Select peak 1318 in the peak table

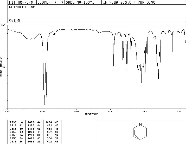pos(31,129)
